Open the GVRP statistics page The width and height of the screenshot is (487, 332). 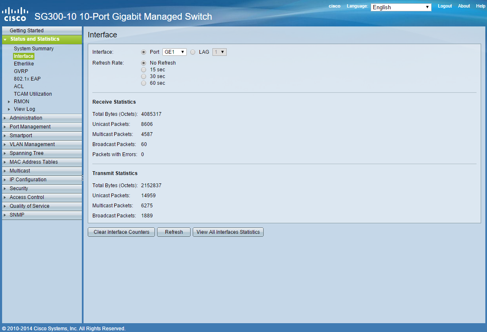pyautogui.click(x=21, y=71)
